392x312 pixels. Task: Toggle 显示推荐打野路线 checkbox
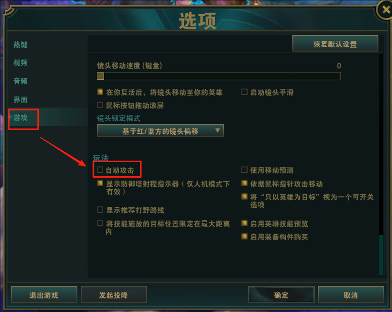[x=100, y=209]
